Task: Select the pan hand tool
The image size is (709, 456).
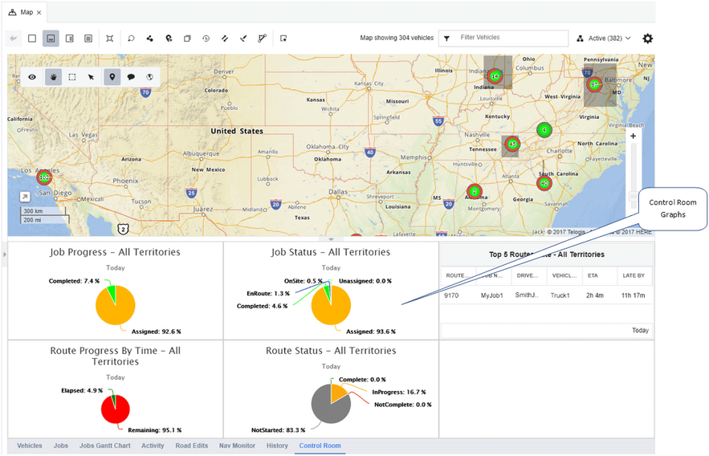Action: click(53, 77)
